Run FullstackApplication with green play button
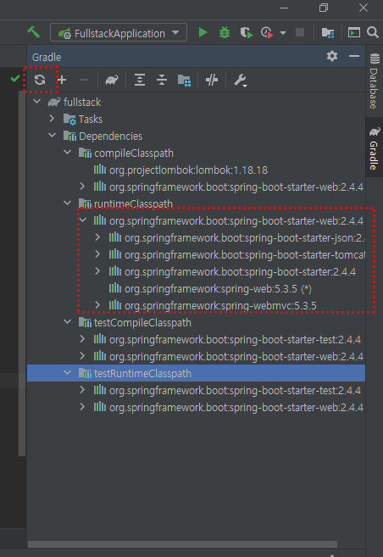 coord(203,33)
